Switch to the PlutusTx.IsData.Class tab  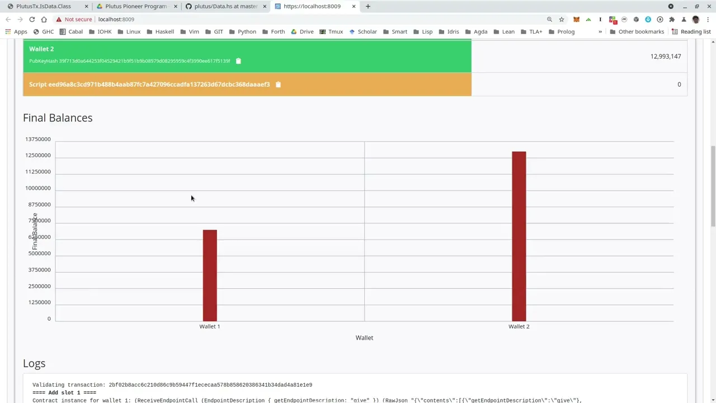tap(44, 6)
